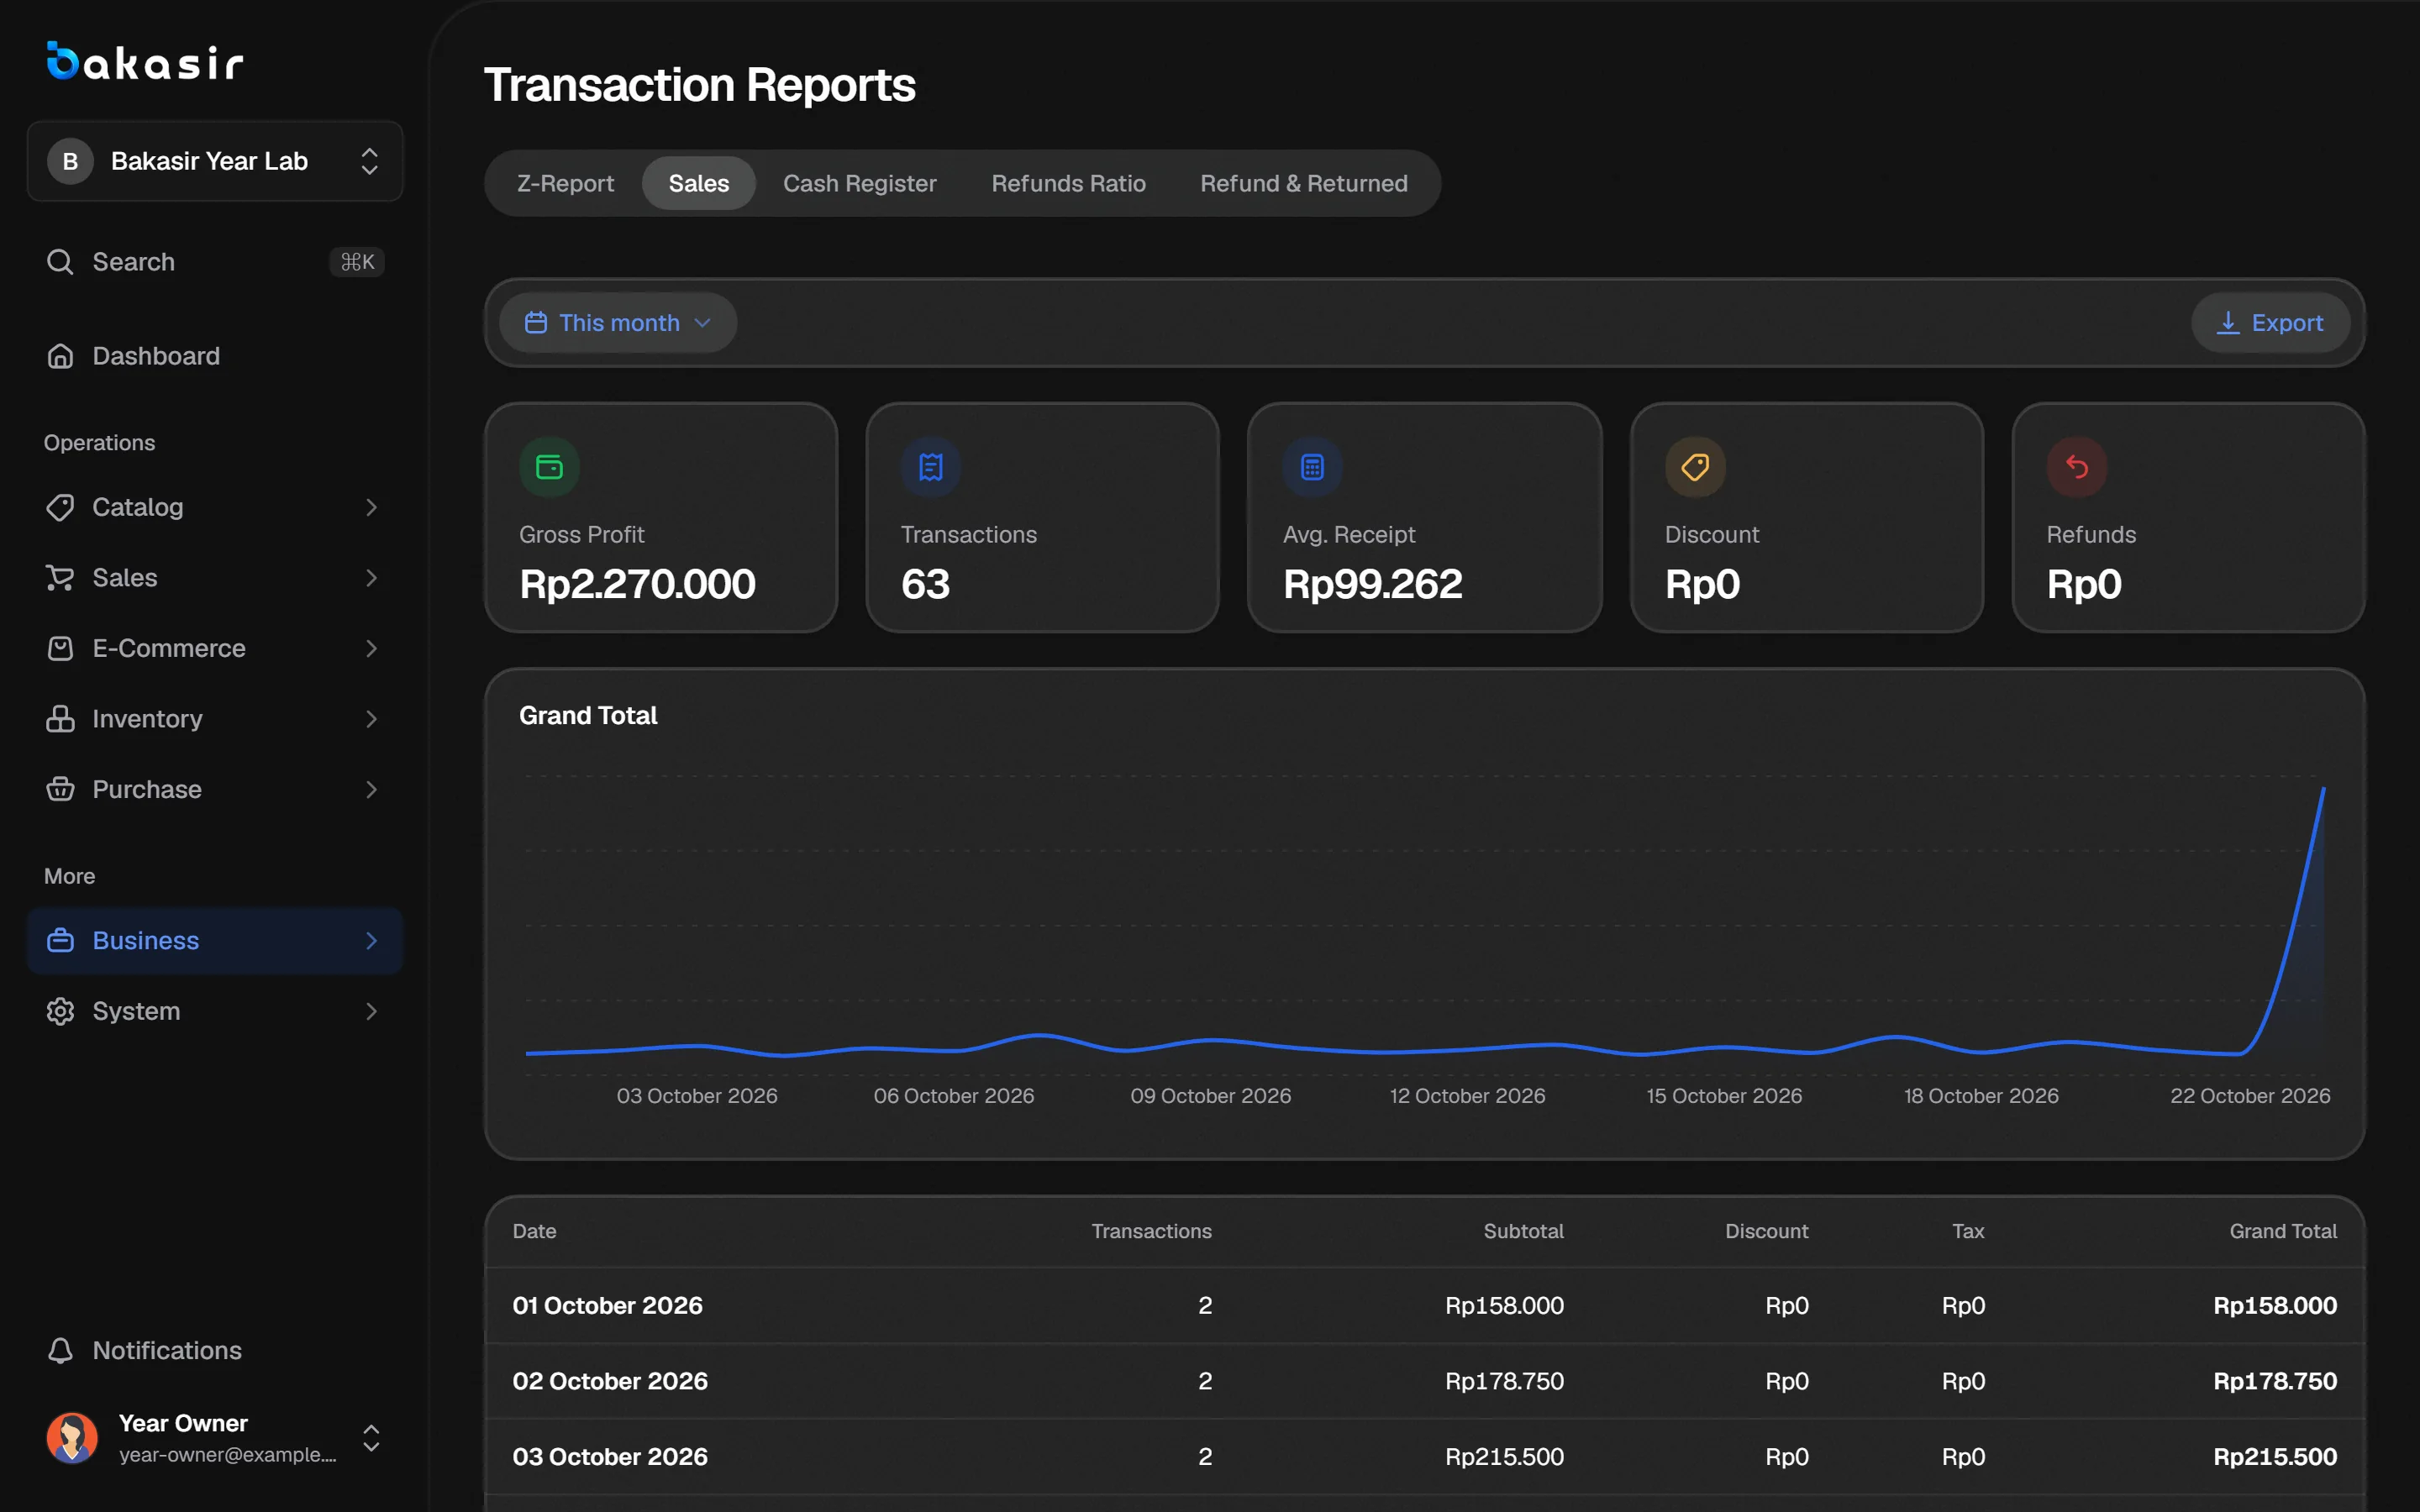Viewport: 2420px width, 1512px height.
Task: Click the bold Rp215.500 grand total
Action: [x=2275, y=1457]
